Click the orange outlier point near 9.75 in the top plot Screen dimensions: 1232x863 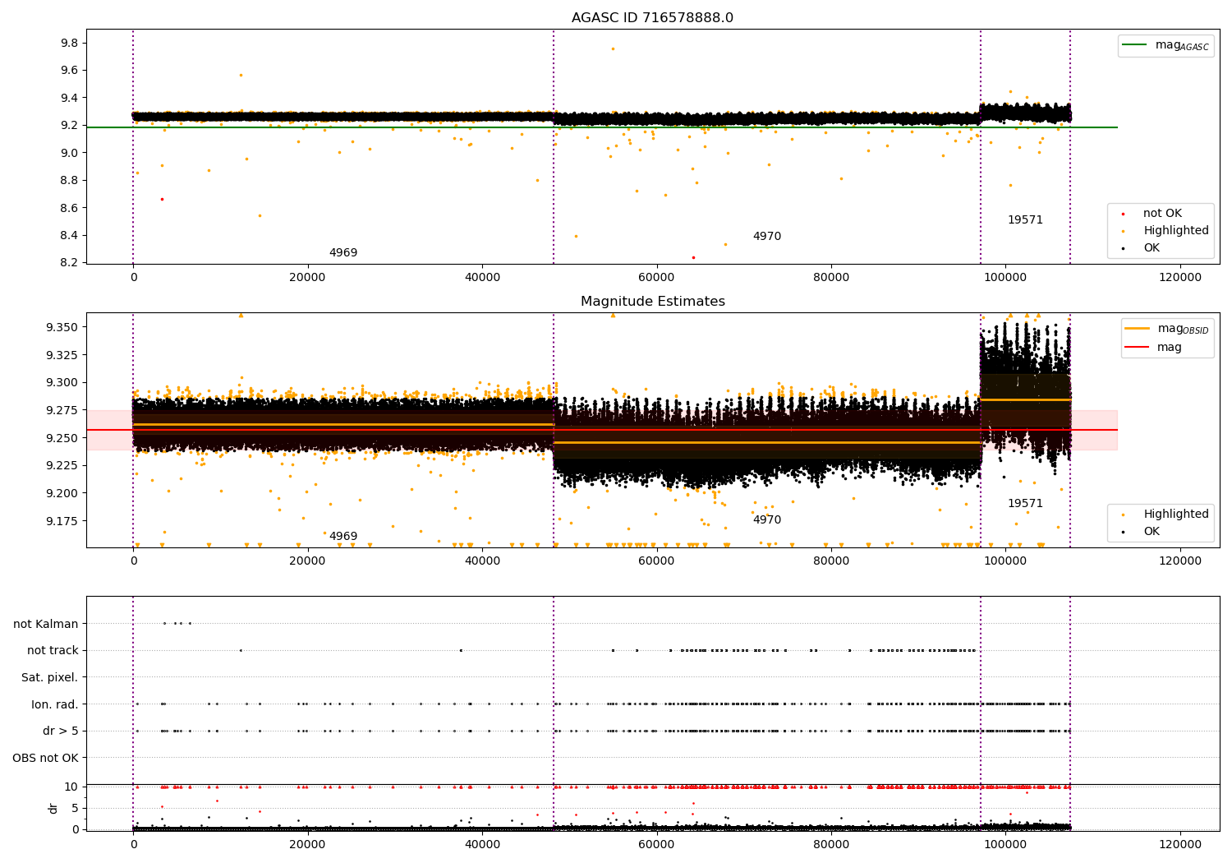click(613, 48)
